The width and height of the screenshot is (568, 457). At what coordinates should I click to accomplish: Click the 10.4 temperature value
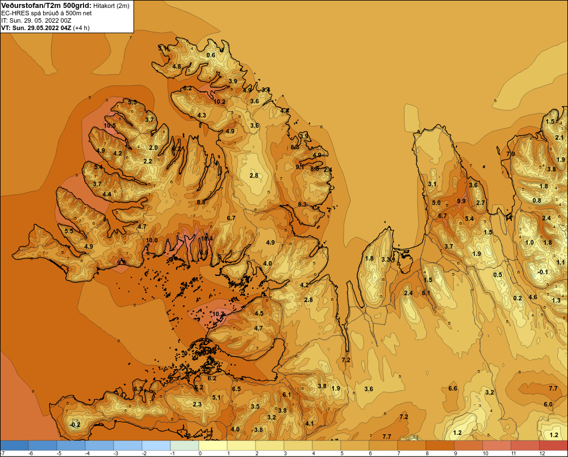pos(207,238)
